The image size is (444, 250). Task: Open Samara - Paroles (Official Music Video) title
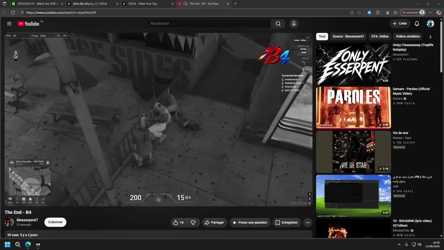click(411, 91)
